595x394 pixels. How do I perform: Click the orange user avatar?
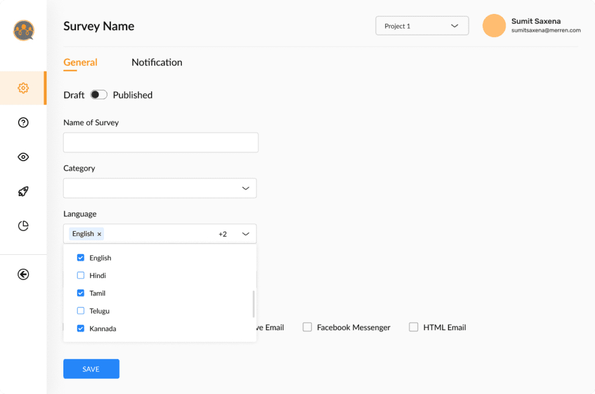tap(494, 26)
